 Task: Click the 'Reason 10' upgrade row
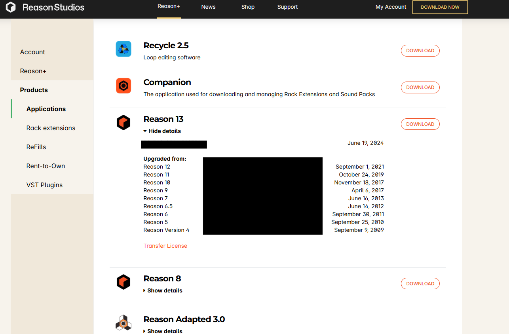[157, 182]
